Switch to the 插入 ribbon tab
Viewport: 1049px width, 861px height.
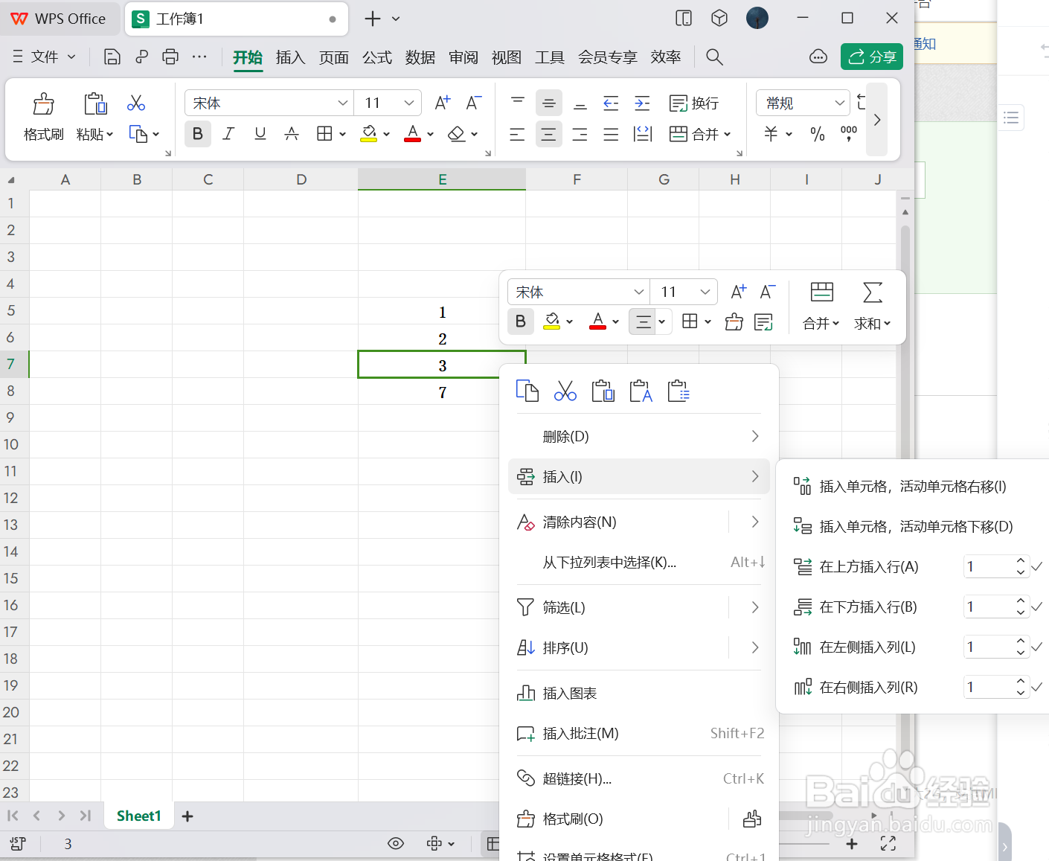290,57
